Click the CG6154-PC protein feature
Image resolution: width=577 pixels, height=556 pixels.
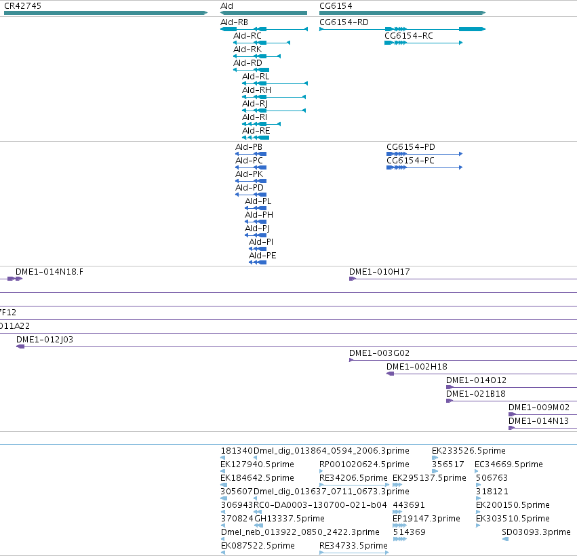(424, 167)
